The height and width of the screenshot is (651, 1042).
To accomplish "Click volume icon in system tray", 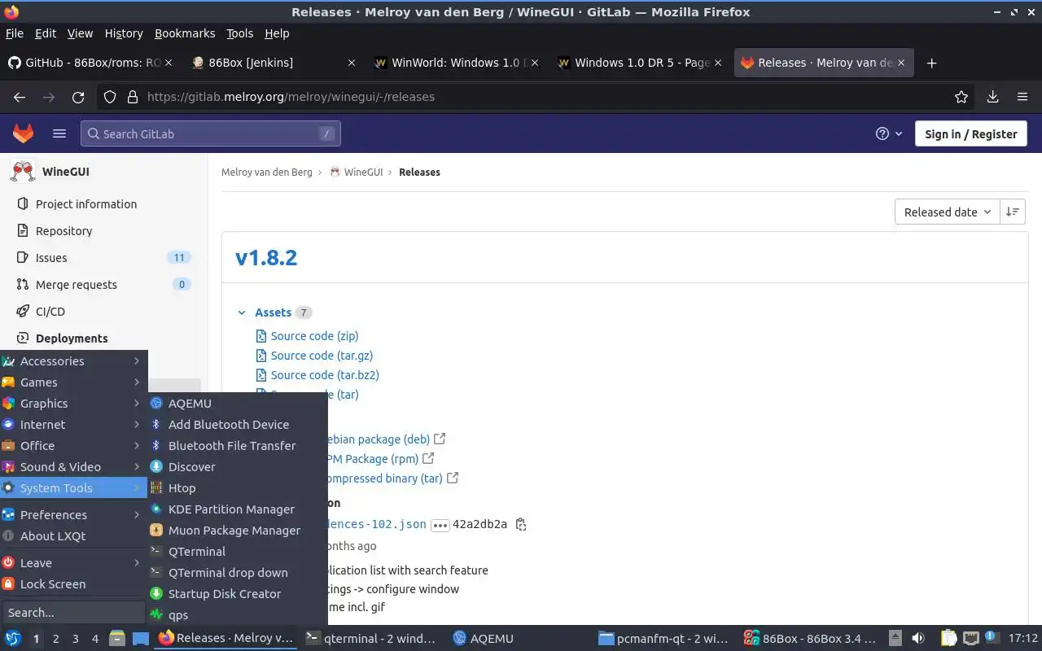I will point(918,639).
